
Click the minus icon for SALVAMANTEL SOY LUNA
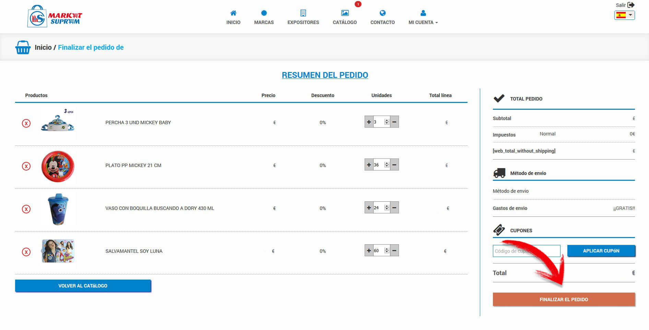pyautogui.click(x=394, y=250)
